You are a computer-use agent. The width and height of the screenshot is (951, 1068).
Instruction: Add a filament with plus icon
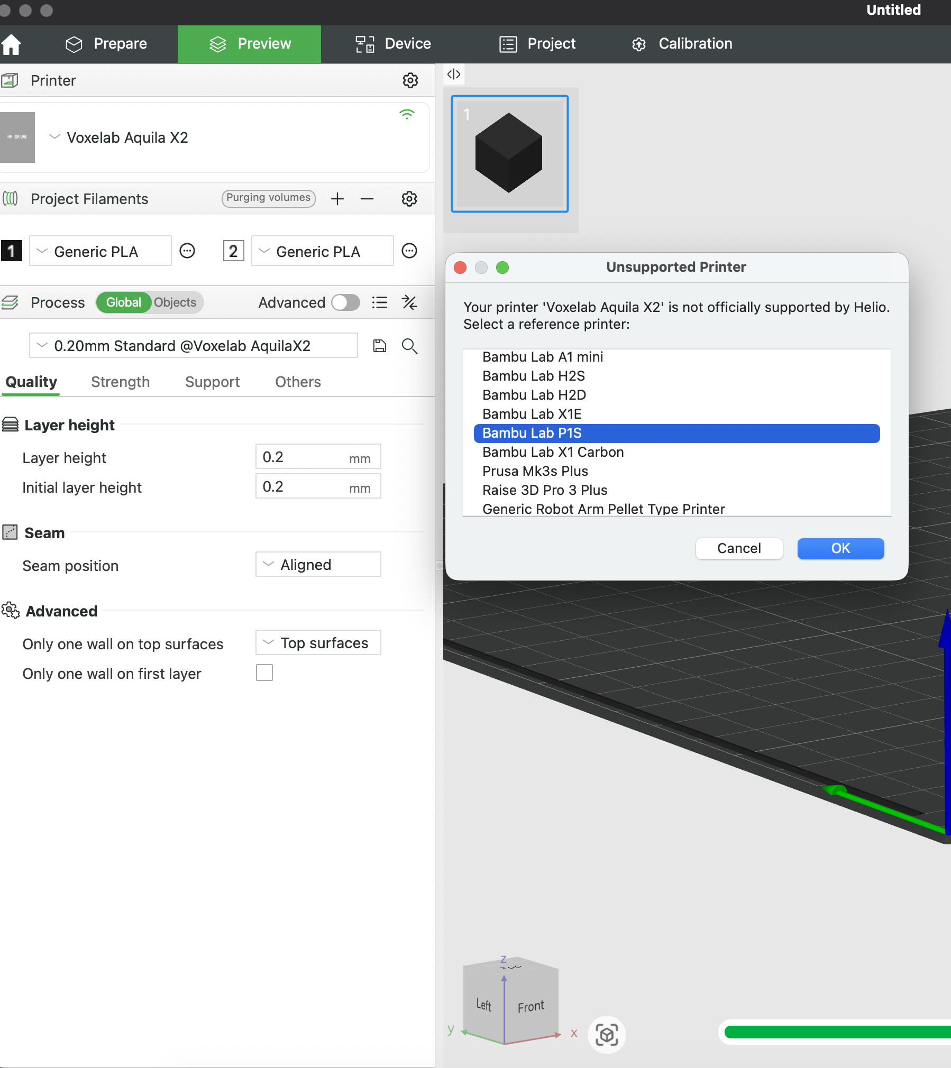(x=337, y=199)
